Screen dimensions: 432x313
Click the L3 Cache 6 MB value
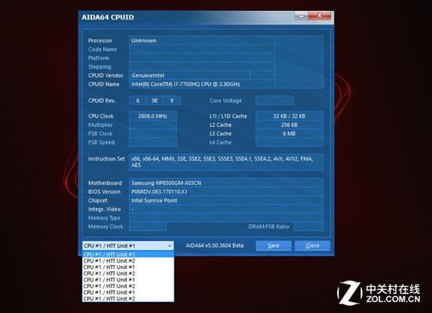coord(289,133)
